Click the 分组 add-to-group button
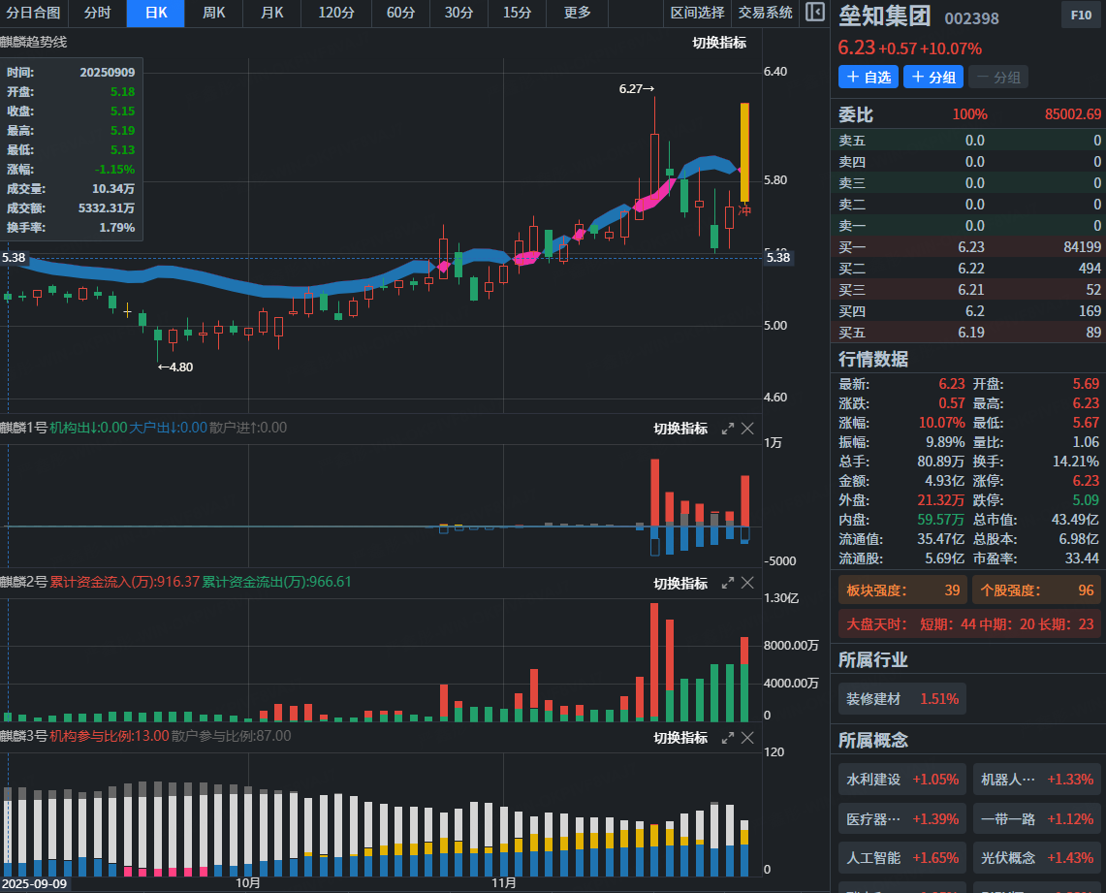The image size is (1106, 893). point(933,78)
